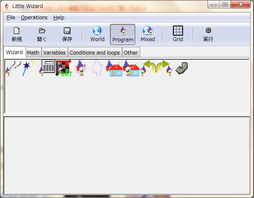Viewport: 254px width, 198px height.
Task: Open the Operations menu
Action: [34, 18]
